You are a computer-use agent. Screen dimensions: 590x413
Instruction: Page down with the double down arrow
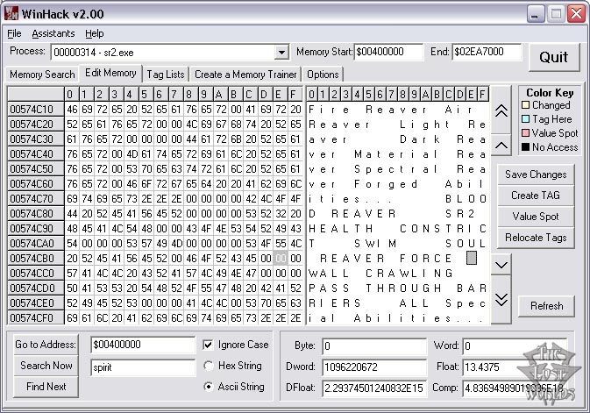(501, 299)
